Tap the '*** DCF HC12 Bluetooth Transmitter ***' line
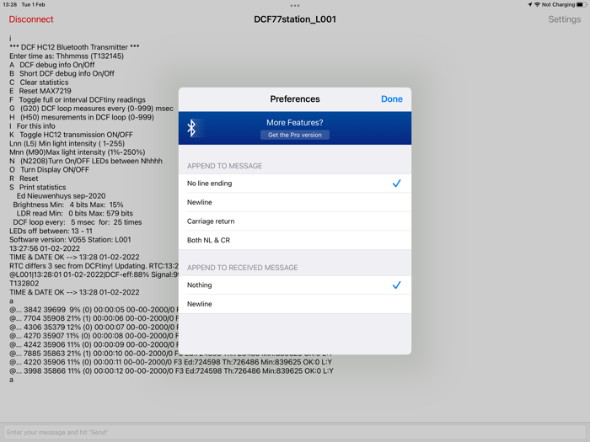 tap(74, 47)
